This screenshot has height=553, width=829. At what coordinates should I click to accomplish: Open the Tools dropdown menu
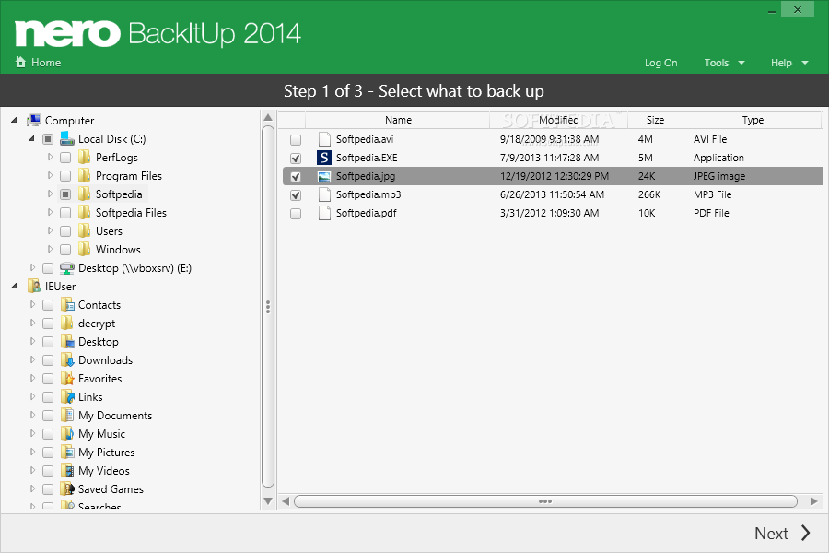[724, 63]
